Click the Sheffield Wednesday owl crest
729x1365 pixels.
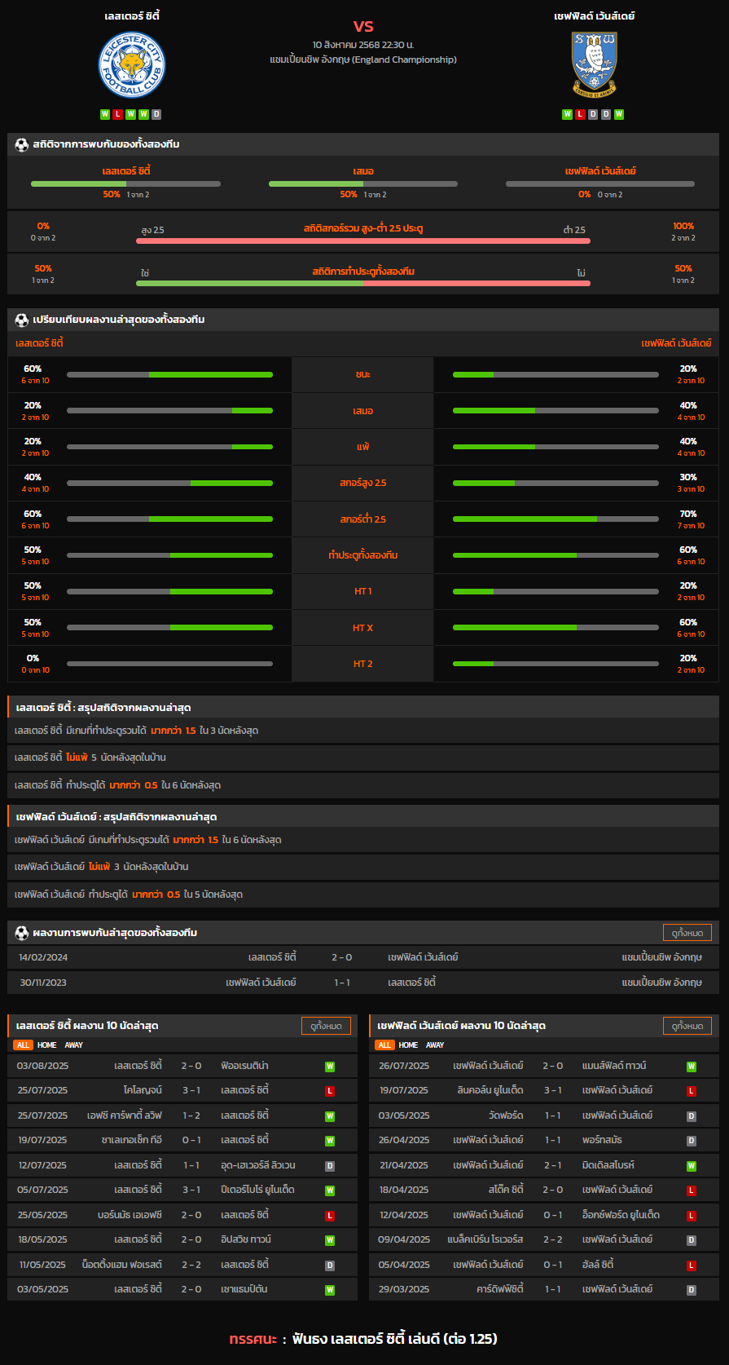595,66
